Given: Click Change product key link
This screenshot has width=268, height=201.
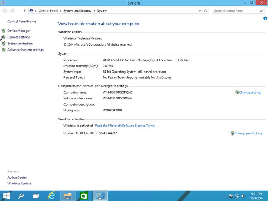Looking at the screenshot, I should 249,133.
